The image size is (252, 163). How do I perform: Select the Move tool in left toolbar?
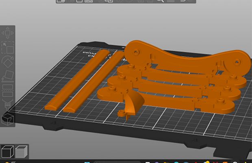tap(8, 33)
